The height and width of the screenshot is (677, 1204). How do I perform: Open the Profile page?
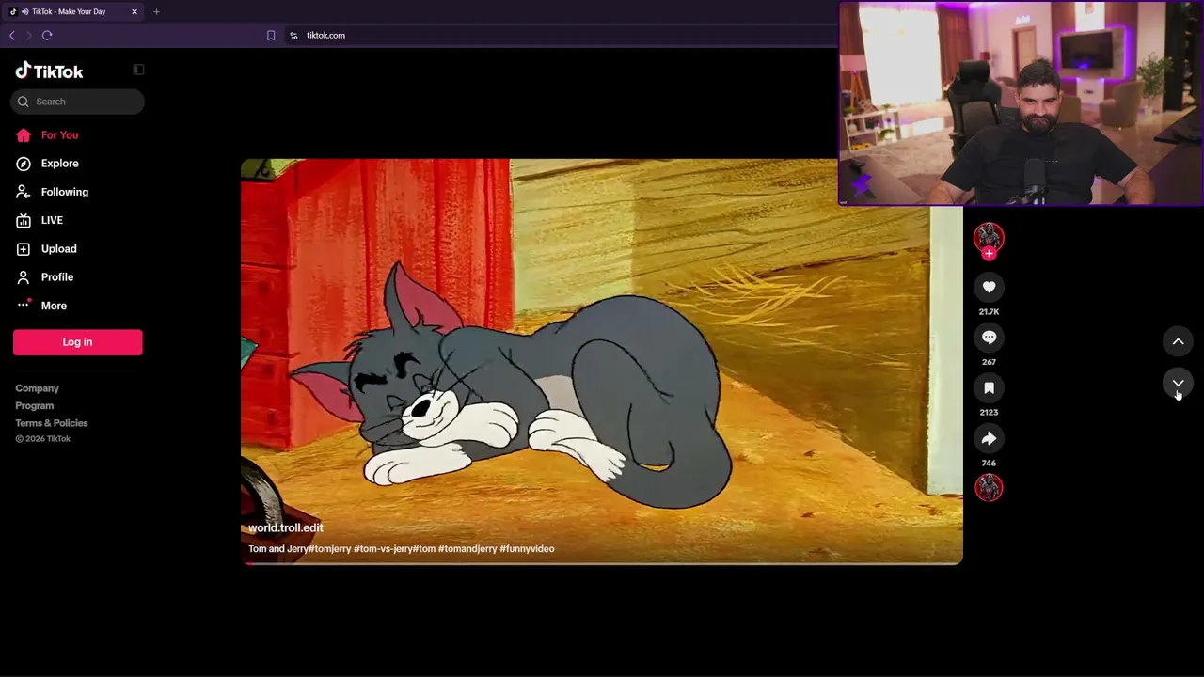56,277
